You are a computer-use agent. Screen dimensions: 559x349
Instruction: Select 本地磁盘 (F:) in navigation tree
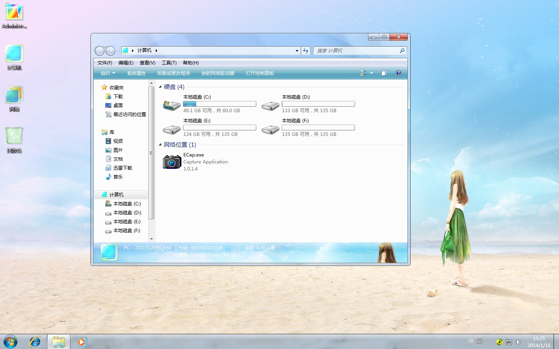coord(123,230)
